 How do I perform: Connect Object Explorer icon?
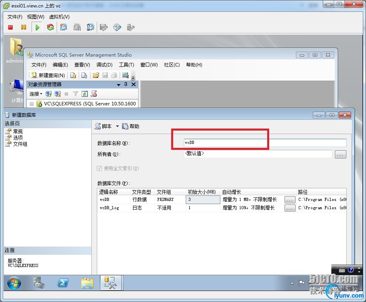click(48, 94)
